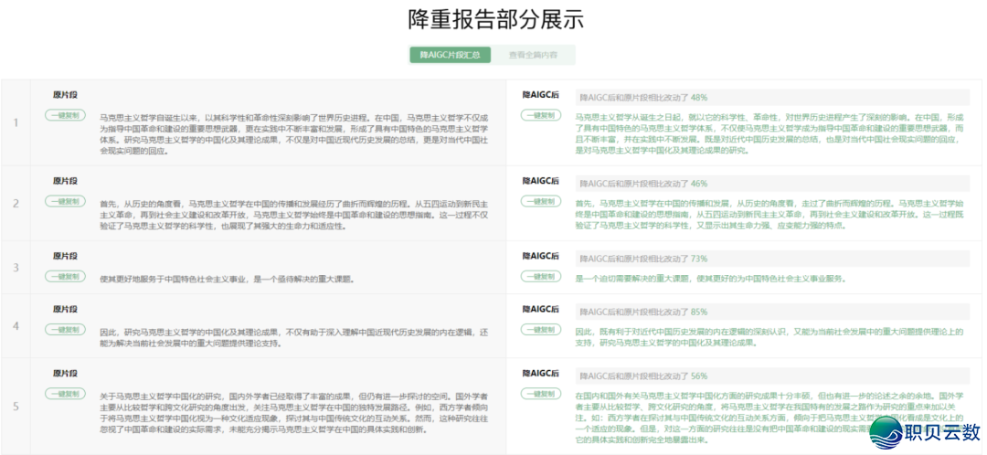Click 一键复制 for row 3 rewritten text

pos(541,276)
